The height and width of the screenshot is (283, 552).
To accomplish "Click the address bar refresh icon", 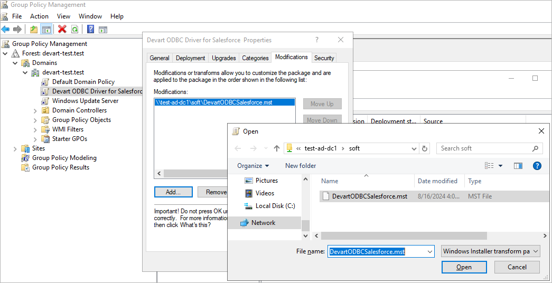I will 425,148.
